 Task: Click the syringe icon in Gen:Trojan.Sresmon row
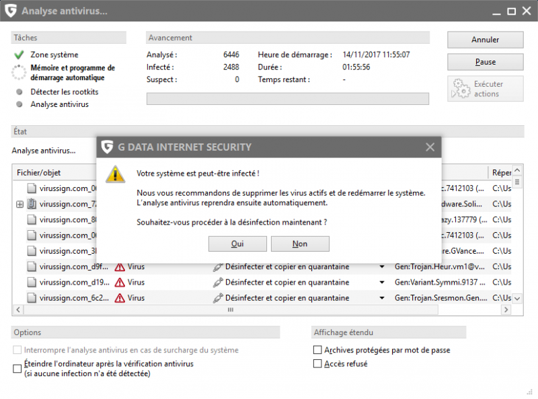[x=218, y=298]
